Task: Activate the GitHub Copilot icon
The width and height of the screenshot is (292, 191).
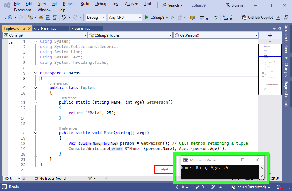Action: coord(244,17)
